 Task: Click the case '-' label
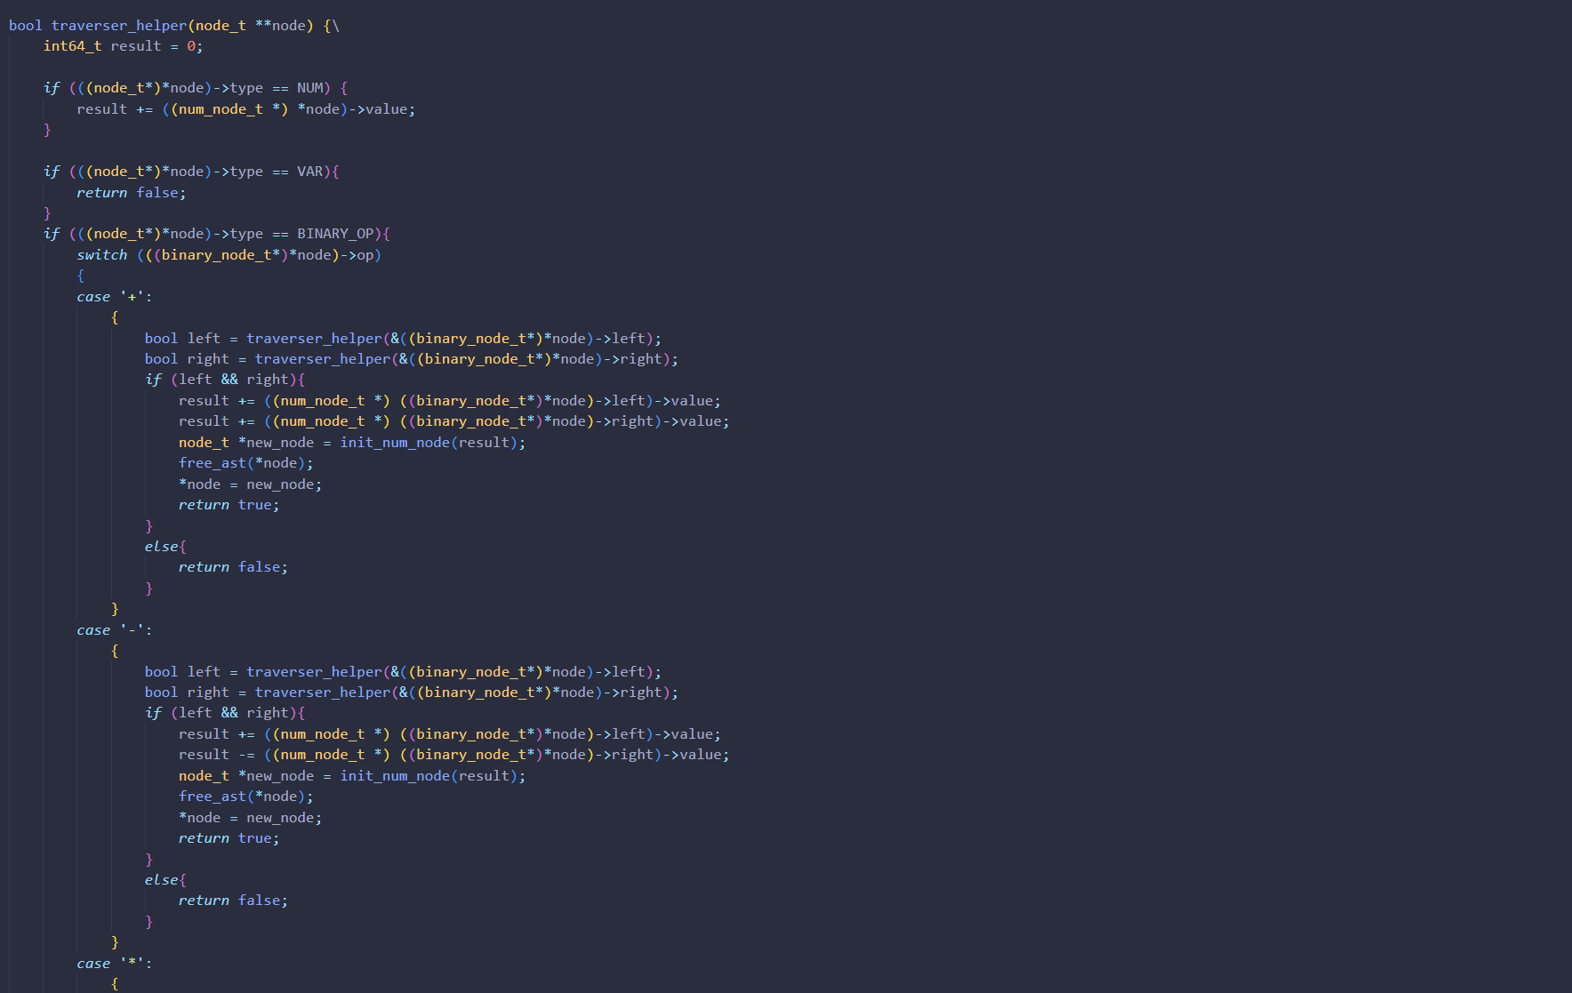pyautogui.click(x=114, y=630)
